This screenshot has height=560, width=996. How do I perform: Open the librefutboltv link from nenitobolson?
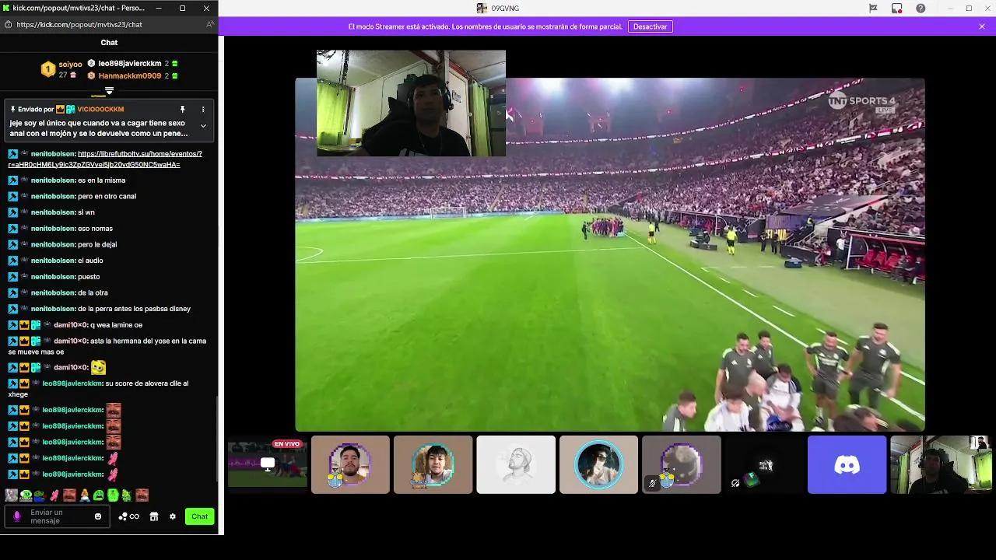click(x=106, y=159)
